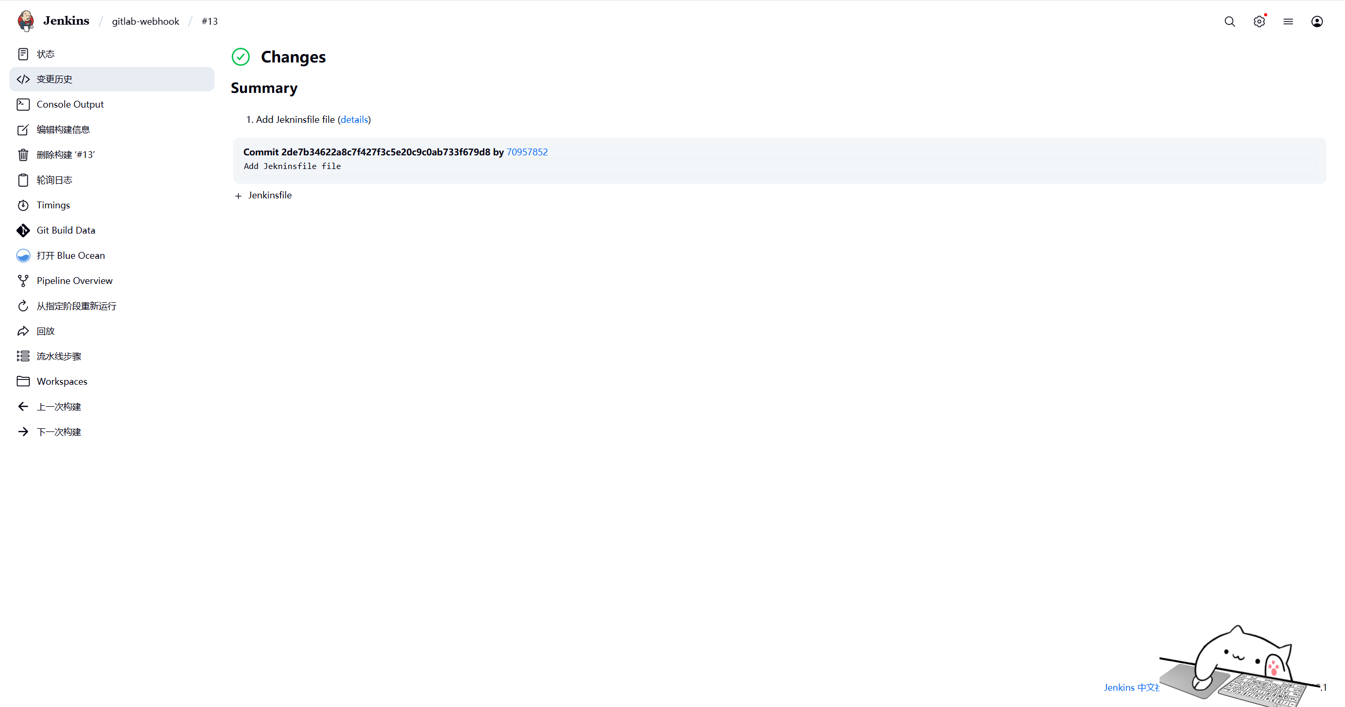
Task: Click the Pipeline Overview branch icon
Action: 23,281
